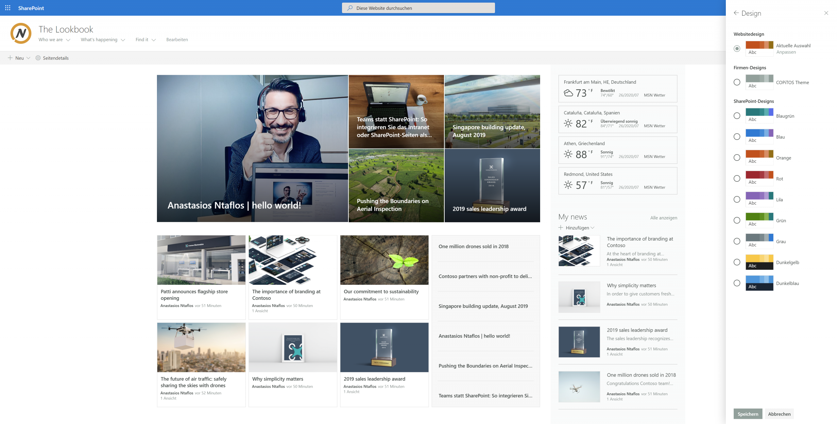Click the search magnifier in the search bar
This screenshot has height=424, width=837.
[x=350, y=8]
